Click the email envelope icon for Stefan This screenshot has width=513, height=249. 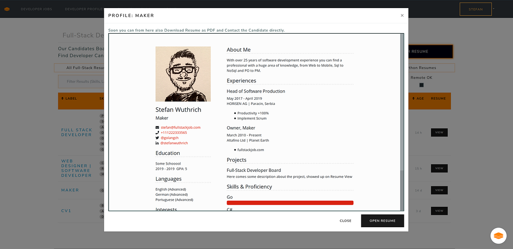pos(157,127)
